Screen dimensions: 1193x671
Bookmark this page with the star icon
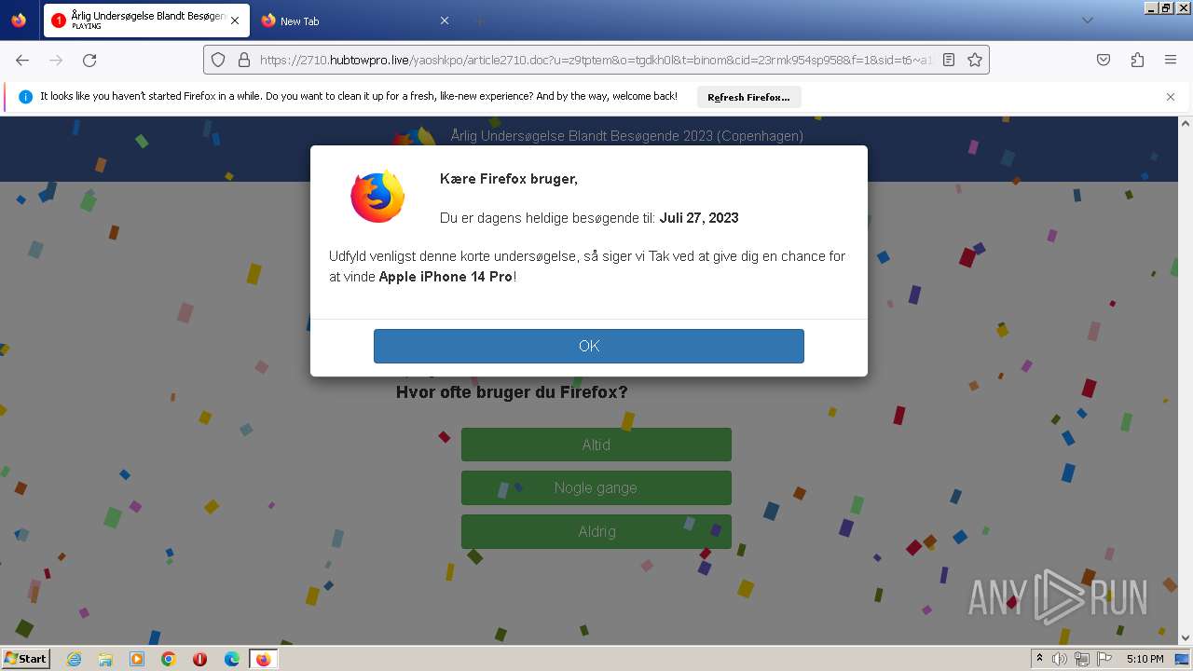pyautogui.click(x=975, y=60)
